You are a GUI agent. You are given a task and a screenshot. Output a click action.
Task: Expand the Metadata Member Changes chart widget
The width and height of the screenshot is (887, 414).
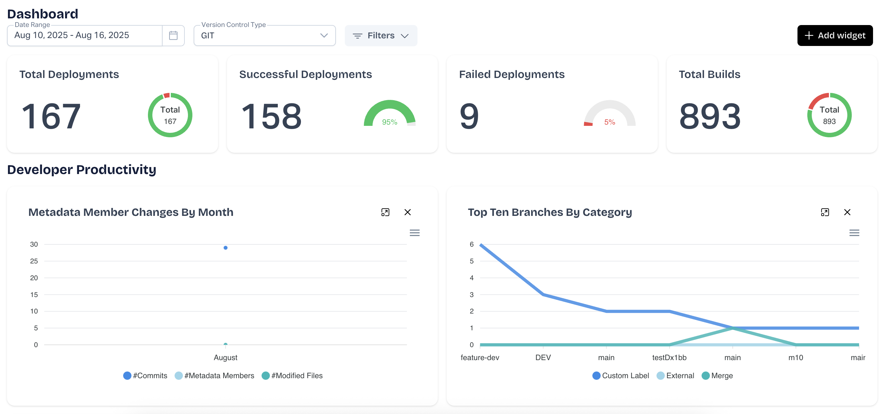point(385,212)
